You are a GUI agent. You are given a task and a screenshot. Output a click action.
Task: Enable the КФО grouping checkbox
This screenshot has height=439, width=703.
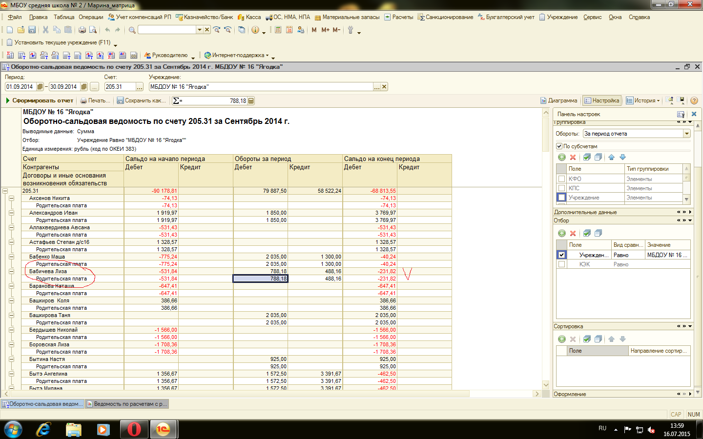tap(561, 179)
